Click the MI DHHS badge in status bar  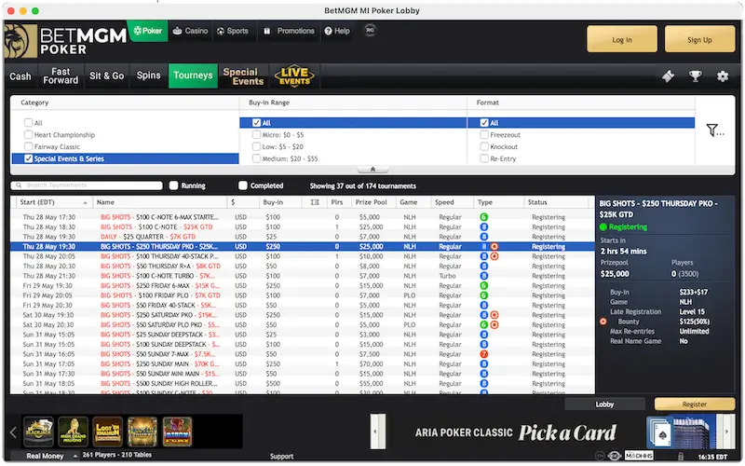point(639,456)
